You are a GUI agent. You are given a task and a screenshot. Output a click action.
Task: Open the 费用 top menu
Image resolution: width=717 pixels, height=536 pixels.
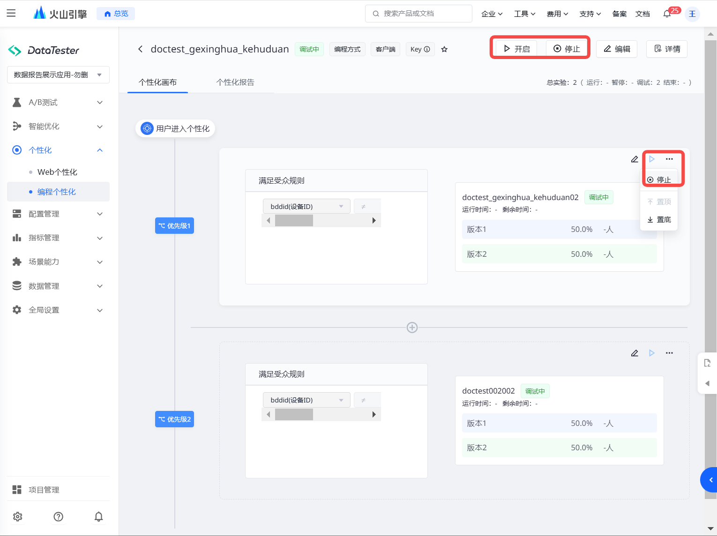[557, 14]
